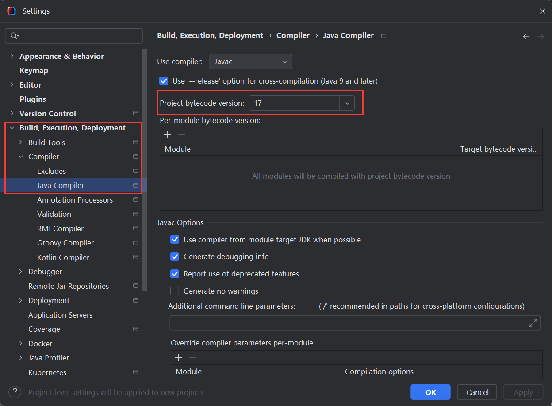Click the project-level icon next to Version Control
This screenshot has height=406, width=552.
135,114
